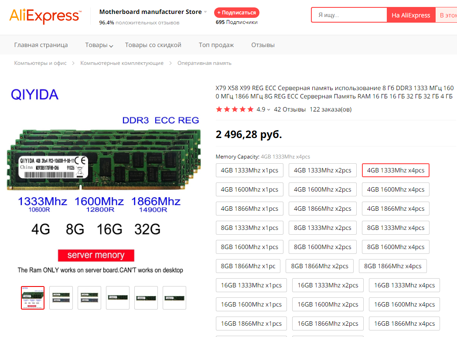Follow the Компьютеры и офис breadcrumb

point(40,63)
